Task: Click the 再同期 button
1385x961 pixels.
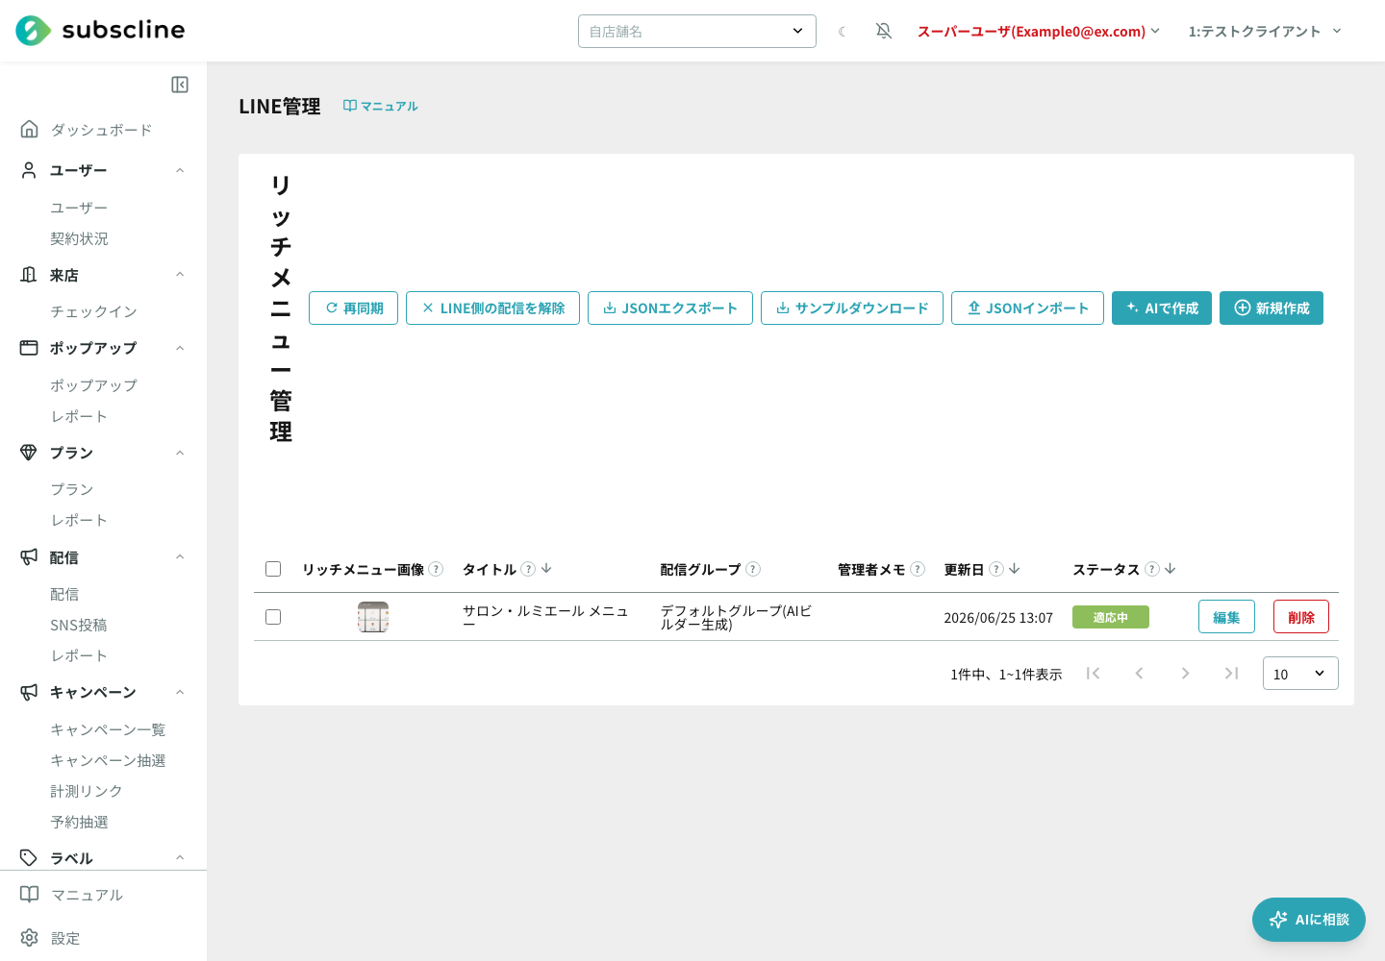Action: 353,308
